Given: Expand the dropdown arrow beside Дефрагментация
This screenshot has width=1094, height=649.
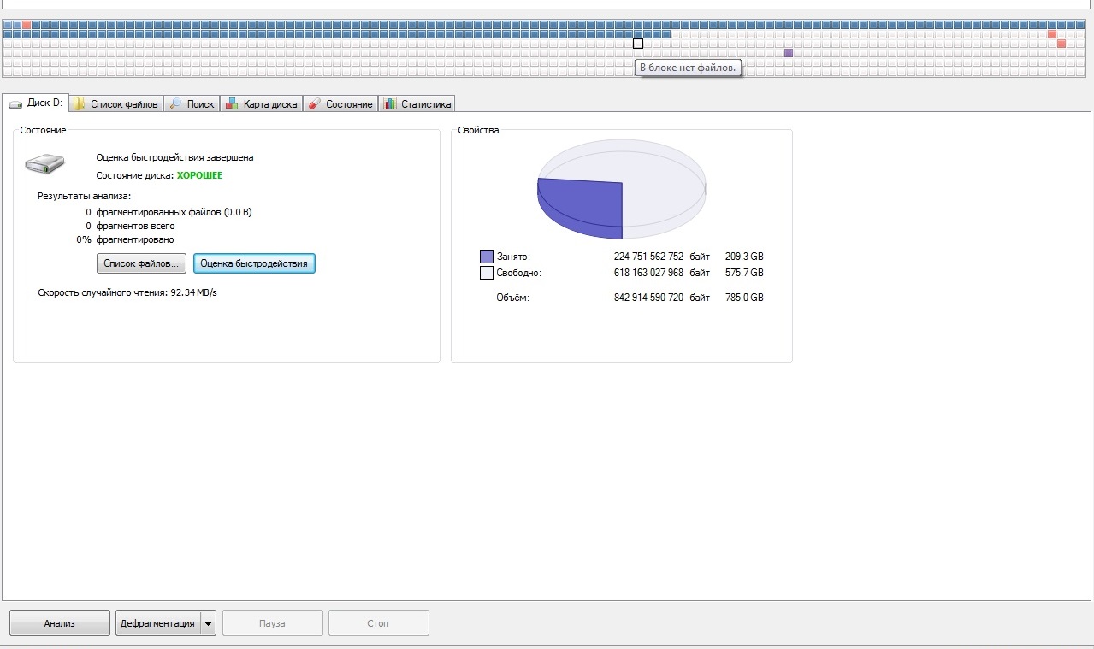Looking at the screenshot, I should 208,623.
